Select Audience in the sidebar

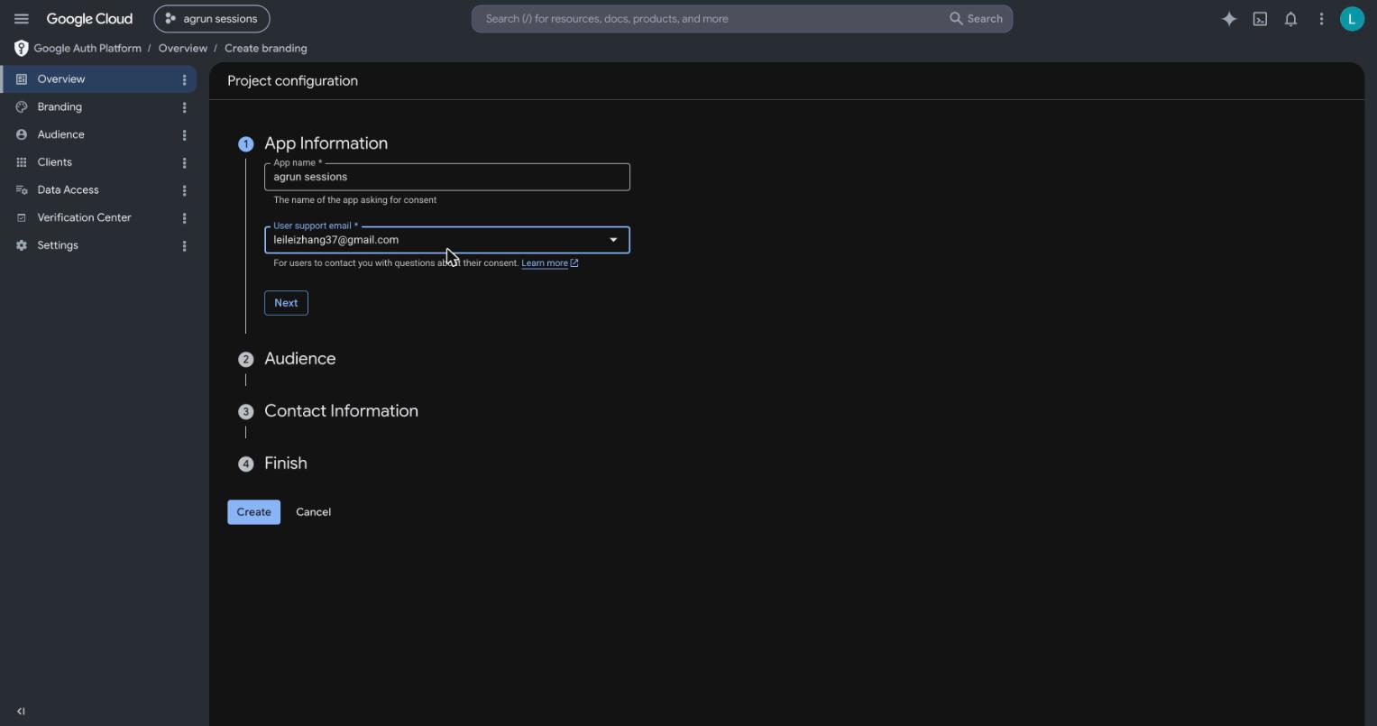(x=99, y=134)
